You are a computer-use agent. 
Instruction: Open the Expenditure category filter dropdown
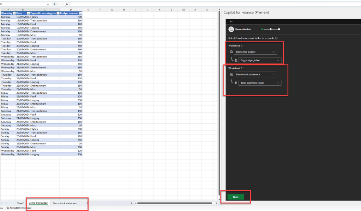(58, 13)
